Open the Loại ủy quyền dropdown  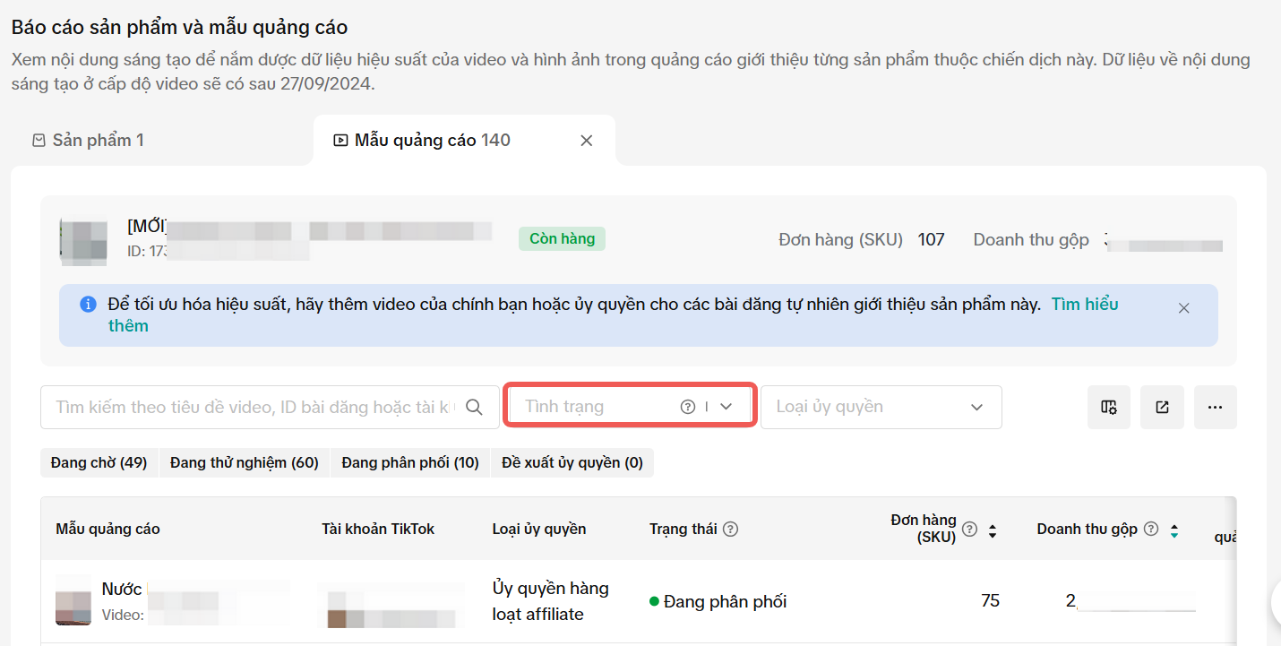(x=881, y=407)
